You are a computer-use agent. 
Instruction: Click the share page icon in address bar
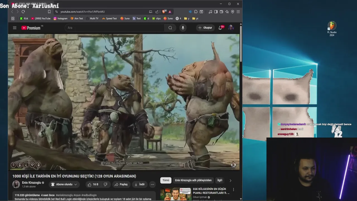157,12
